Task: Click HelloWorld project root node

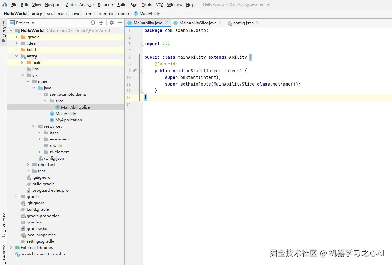Action: click(32, 31)
